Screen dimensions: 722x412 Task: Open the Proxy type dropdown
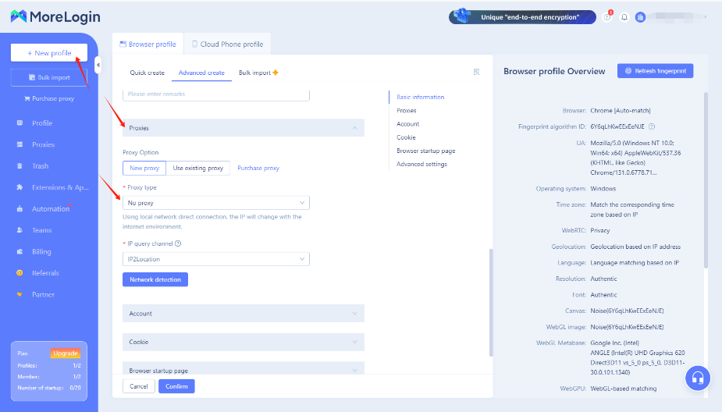pos(216,203)
